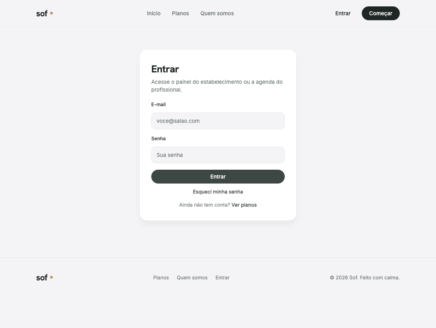Open Quem somos in the top navigation
Image resolution: width=436 pixels, height=328 pixels.
coord(217,13)
